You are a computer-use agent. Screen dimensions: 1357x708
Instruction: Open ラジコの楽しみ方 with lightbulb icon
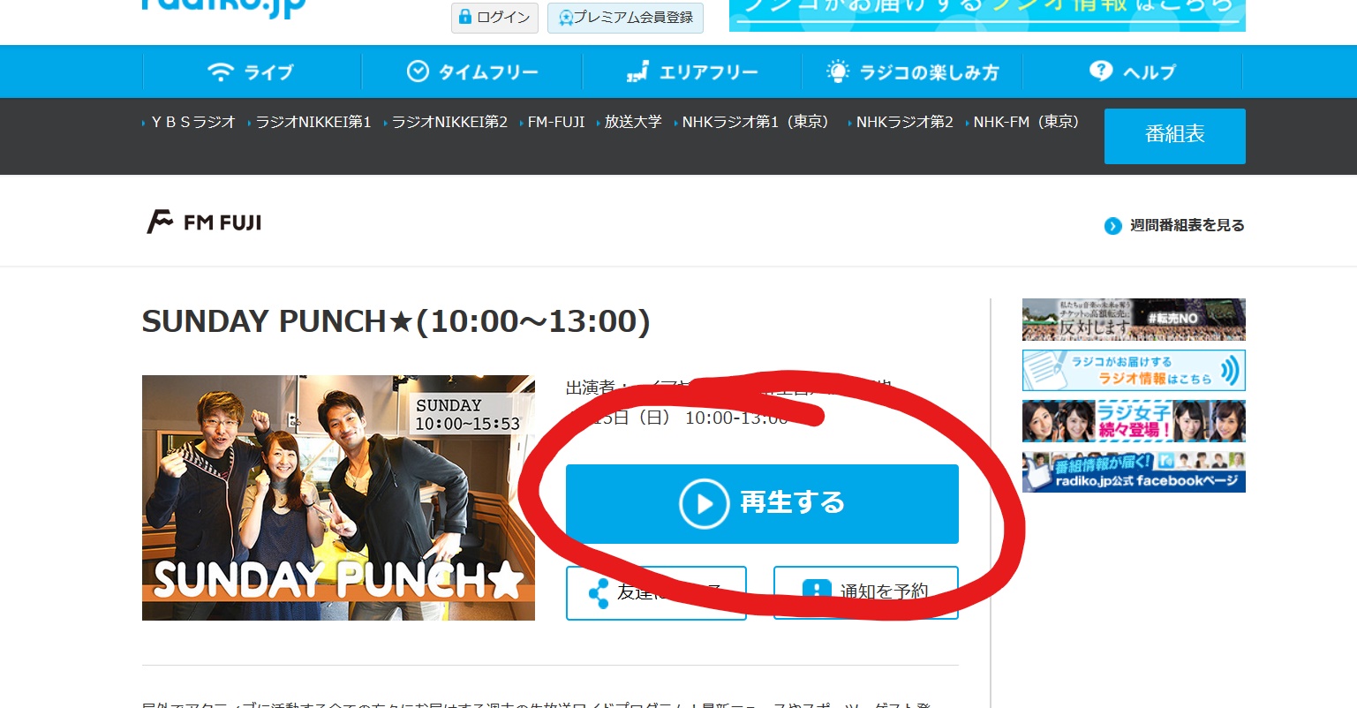912,72
